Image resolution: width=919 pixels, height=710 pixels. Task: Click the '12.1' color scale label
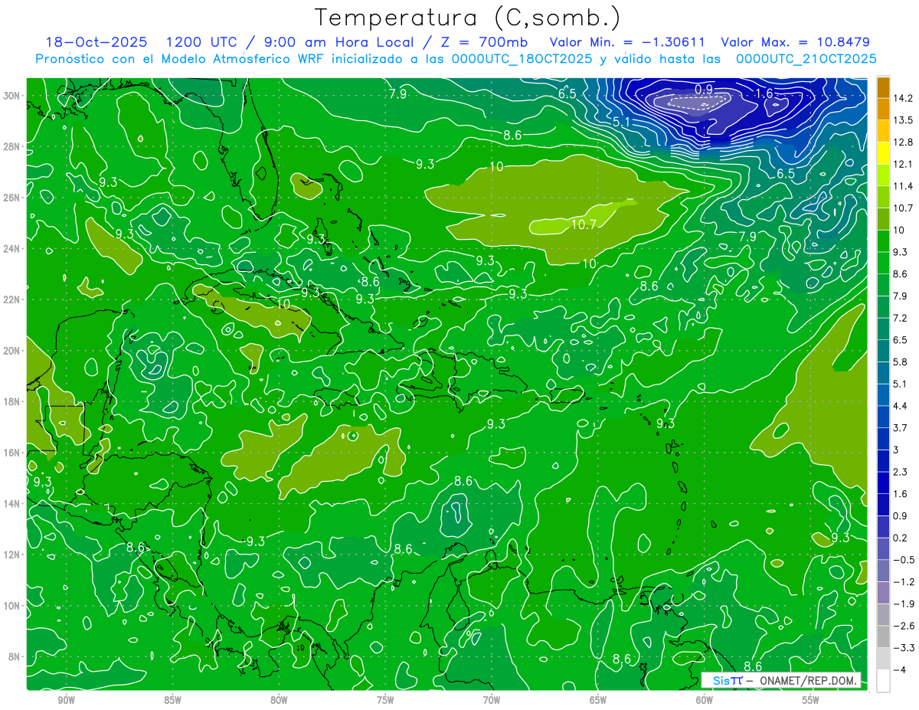(x=904, y=164)
